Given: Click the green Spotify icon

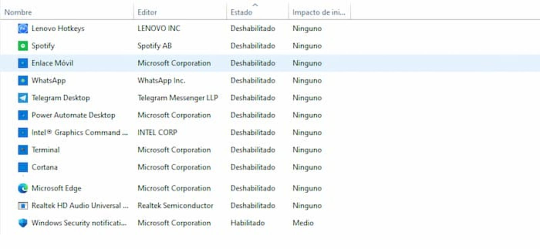Looking at the screenshot, I should click(23, 46).
